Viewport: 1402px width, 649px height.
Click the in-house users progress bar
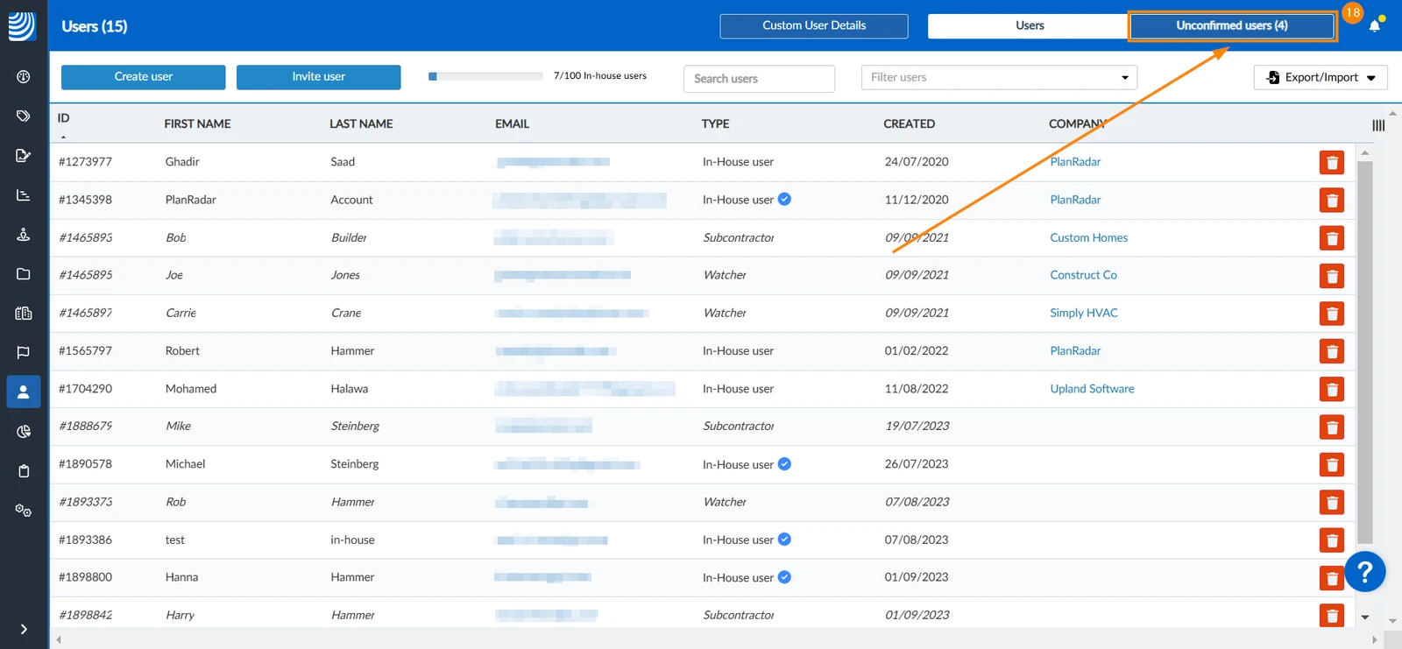(485, 76)
